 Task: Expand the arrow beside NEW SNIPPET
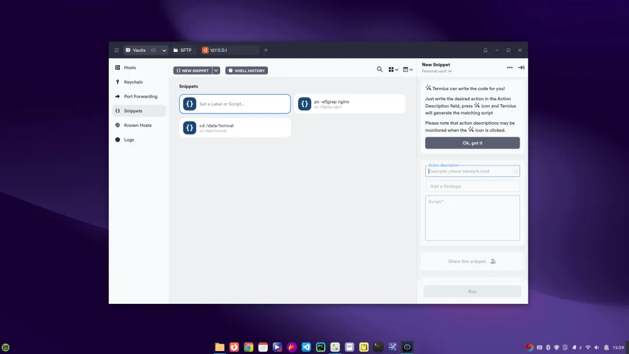pos(216,70)
